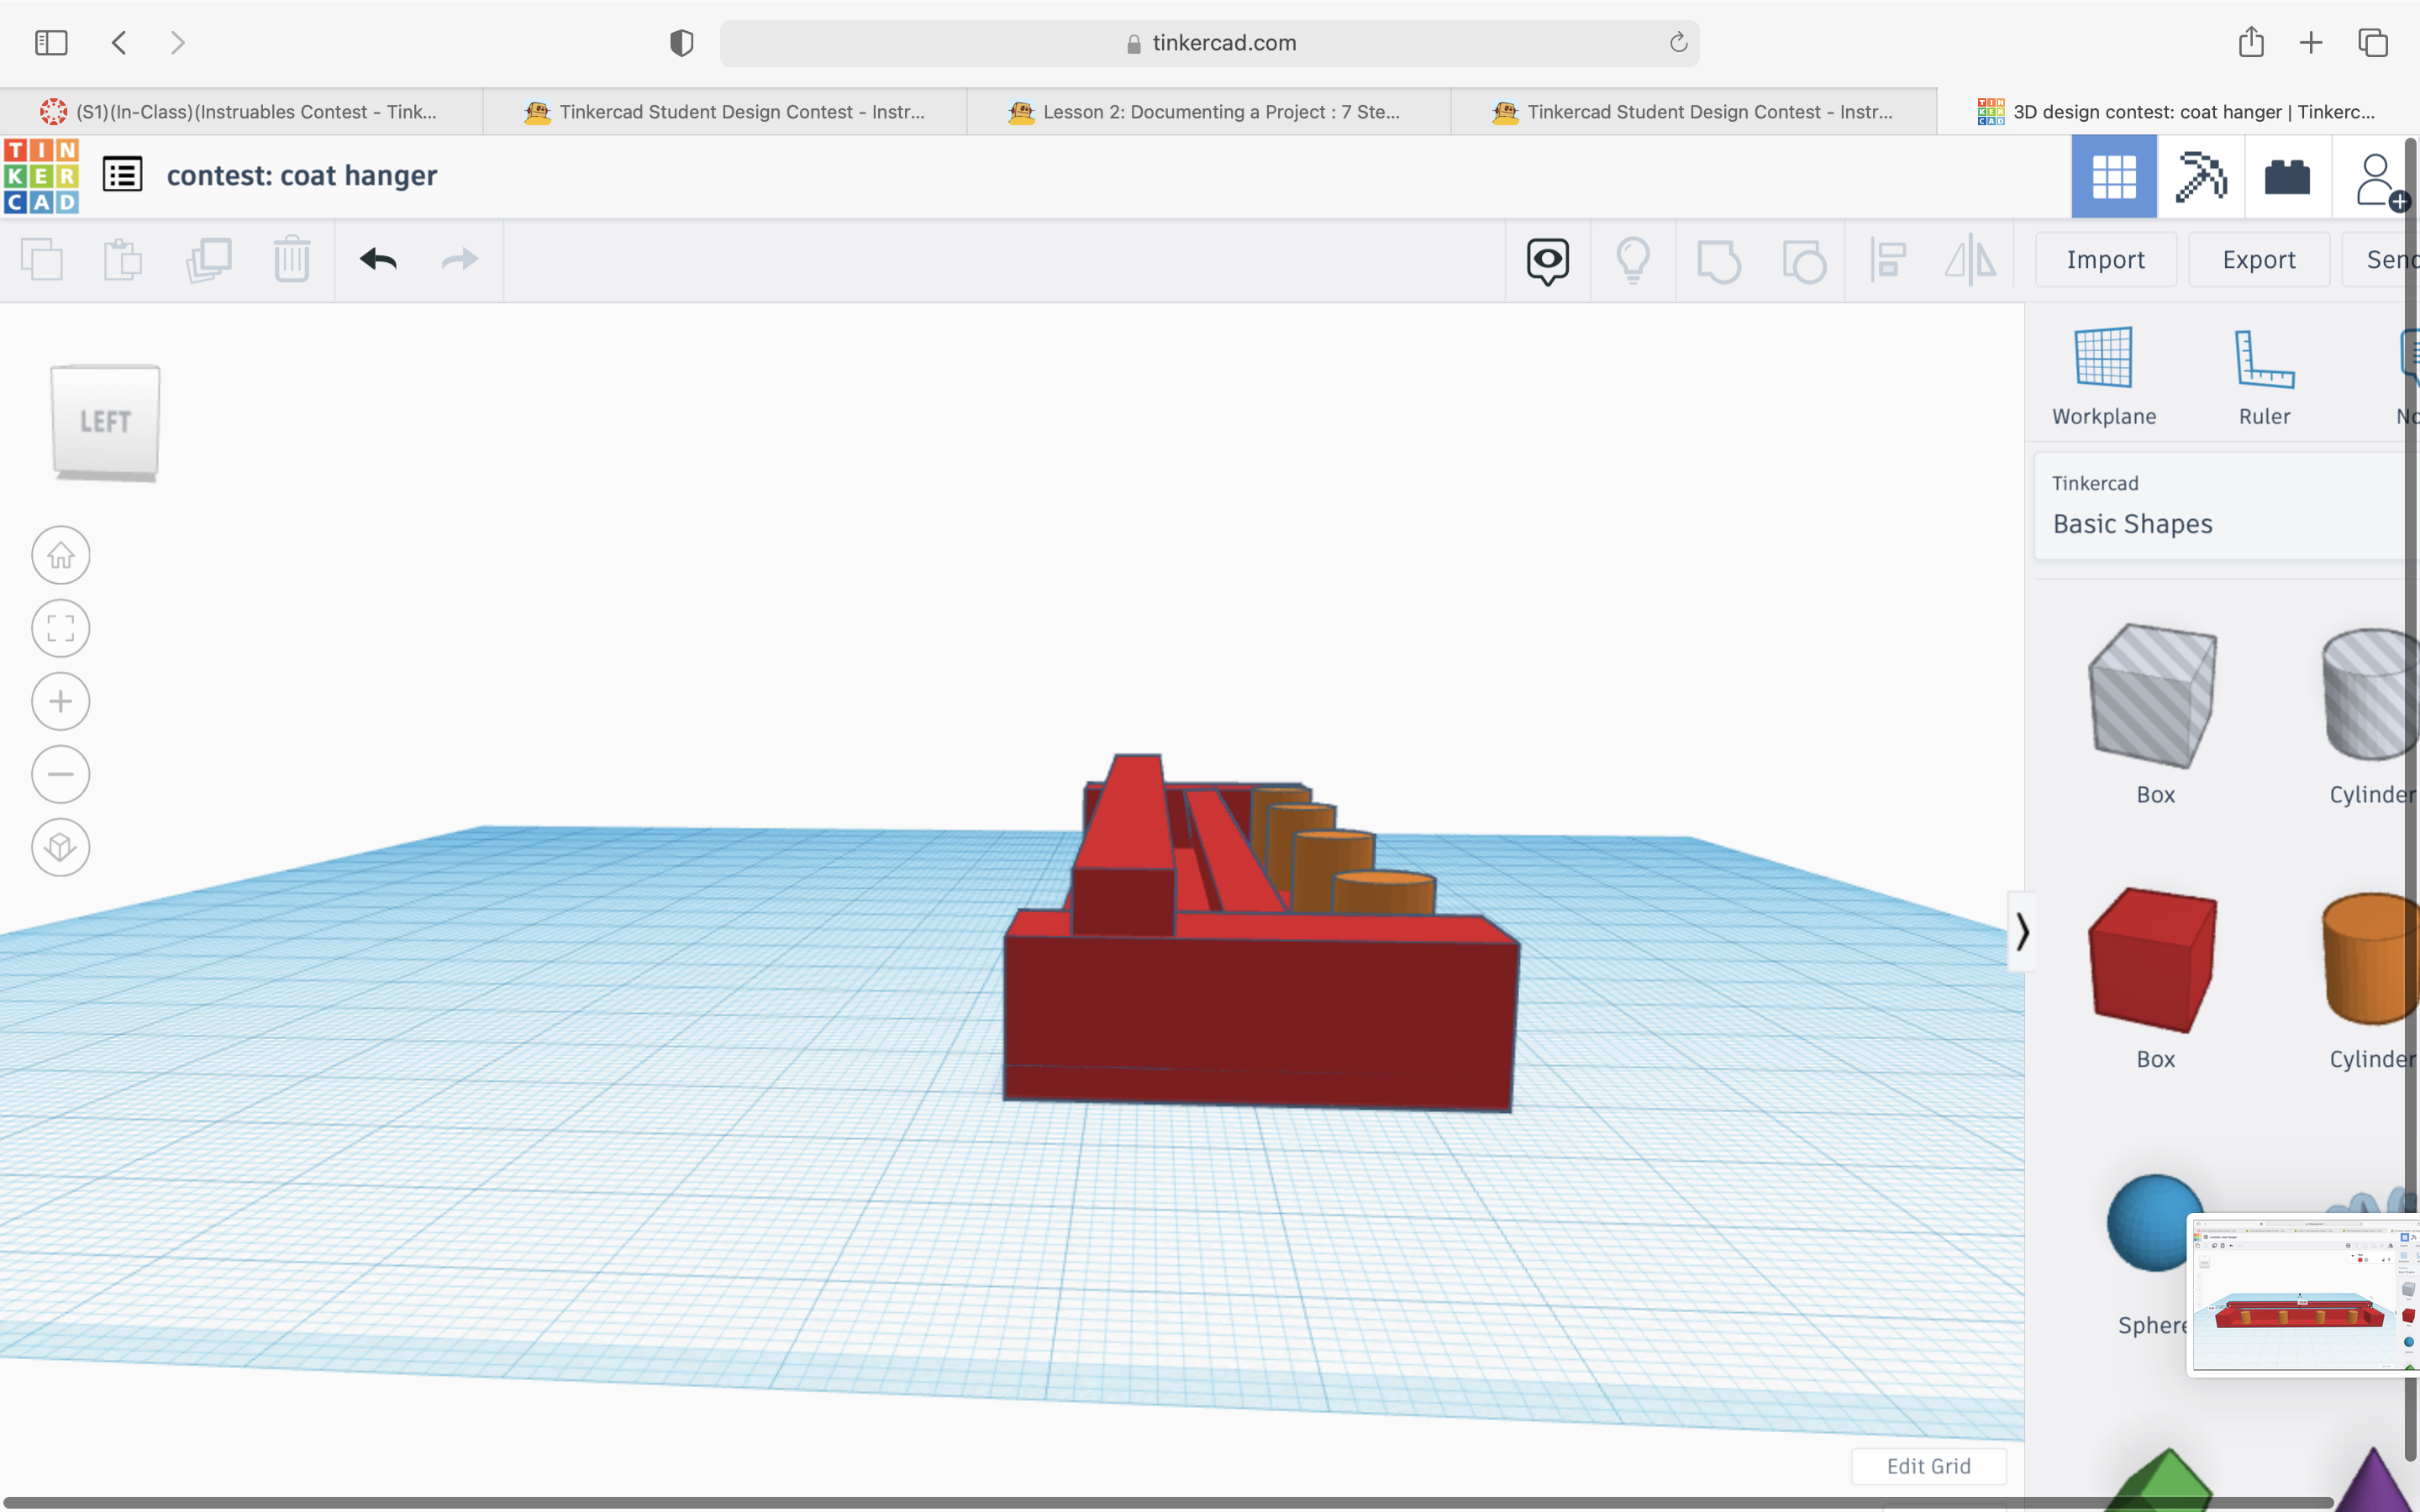Screen dimensions: 2420x1512
Task: Click the Edit Grid button
Action: point(1928,1466)
